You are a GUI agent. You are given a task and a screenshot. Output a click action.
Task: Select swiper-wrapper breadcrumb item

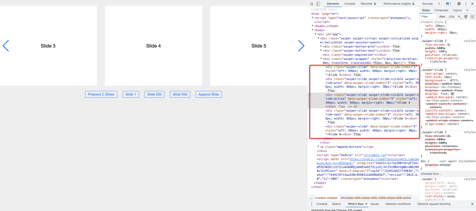pos(326,198)
